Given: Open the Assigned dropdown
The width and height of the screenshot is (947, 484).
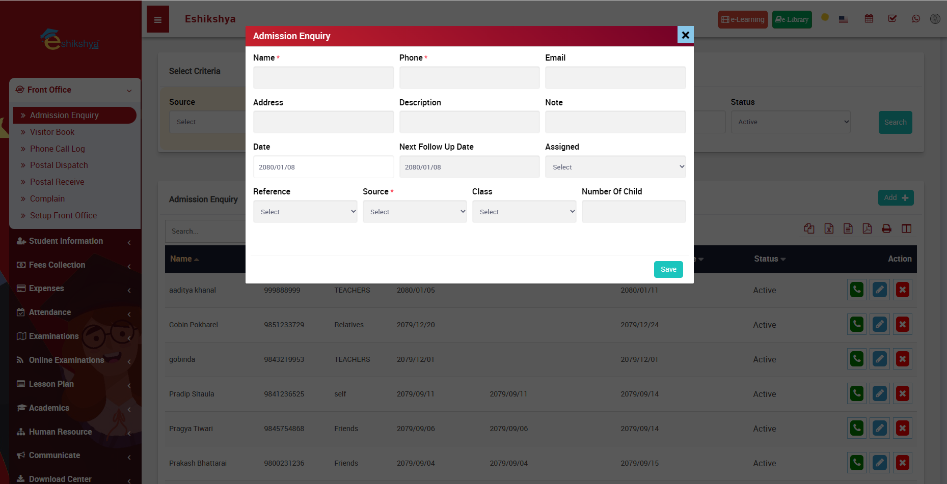Looking at the screenshot, I should [615, 167].
